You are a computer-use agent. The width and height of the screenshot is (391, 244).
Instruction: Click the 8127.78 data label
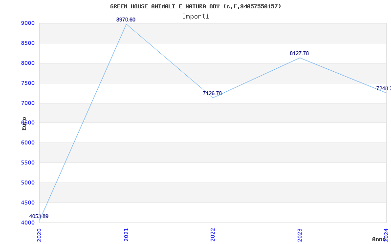coord(299,53)
